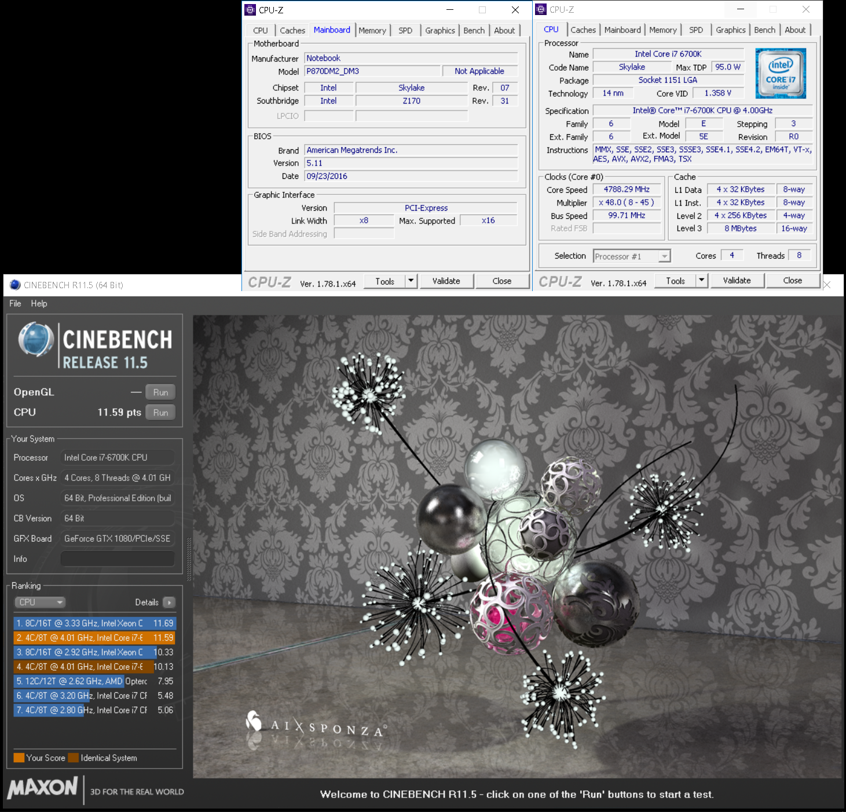Screen dimensions: 846x812
Task: Open Graphics tab in right CPU-Z window
Action: [731, 30]
